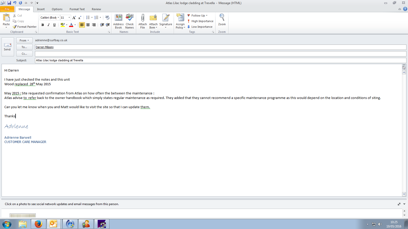Customize the Quick Access Toolbar
Image resolution: width=408 pixels, height=229 pixels.
point(37,3)
